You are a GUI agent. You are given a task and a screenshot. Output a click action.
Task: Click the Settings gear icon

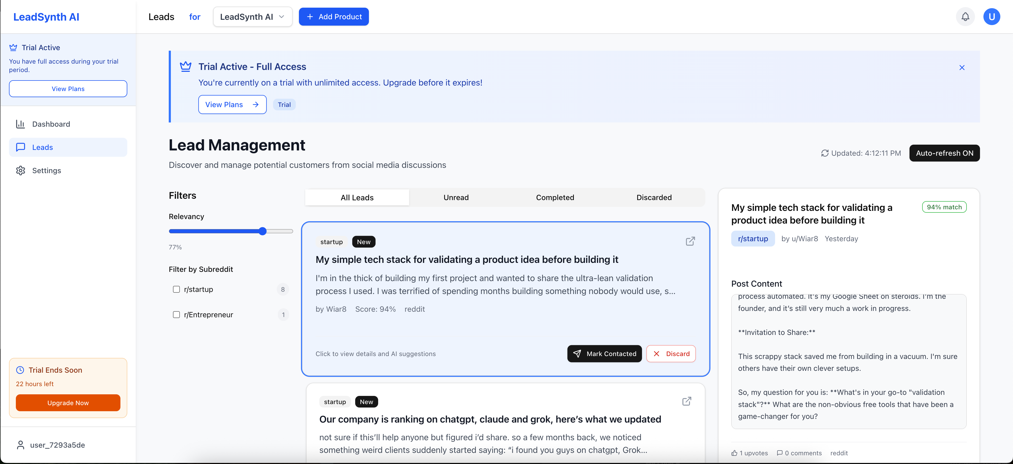click(x=20, y=171)
